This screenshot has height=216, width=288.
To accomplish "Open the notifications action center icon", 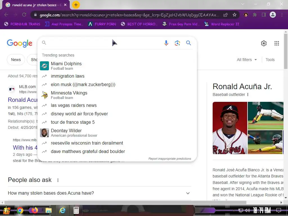I will 279,210.
